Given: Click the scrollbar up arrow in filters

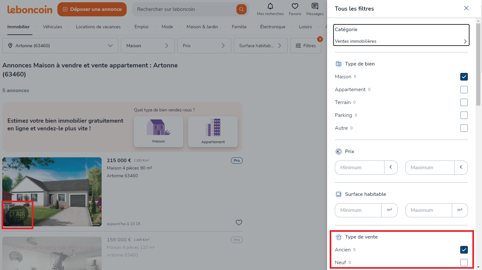Looking at the screenshot, I should tap(478, 21).
